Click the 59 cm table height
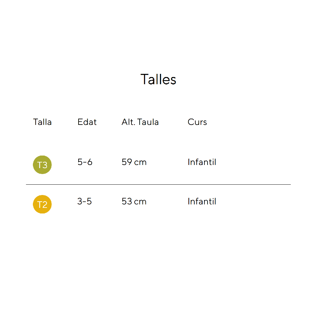This screenshot has width=313, height=313. pos(134,162)
